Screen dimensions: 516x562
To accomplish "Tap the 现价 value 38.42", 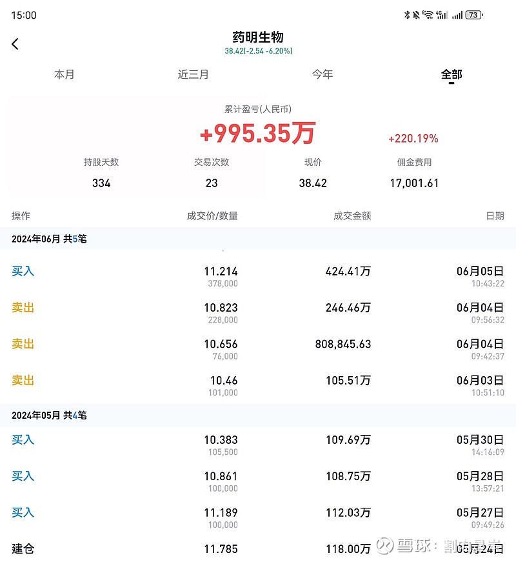I will 313,183.
